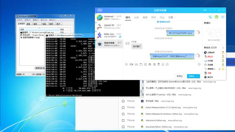
Task: Click the cmd window scrollbar down arrow
Action: [141, 95]
